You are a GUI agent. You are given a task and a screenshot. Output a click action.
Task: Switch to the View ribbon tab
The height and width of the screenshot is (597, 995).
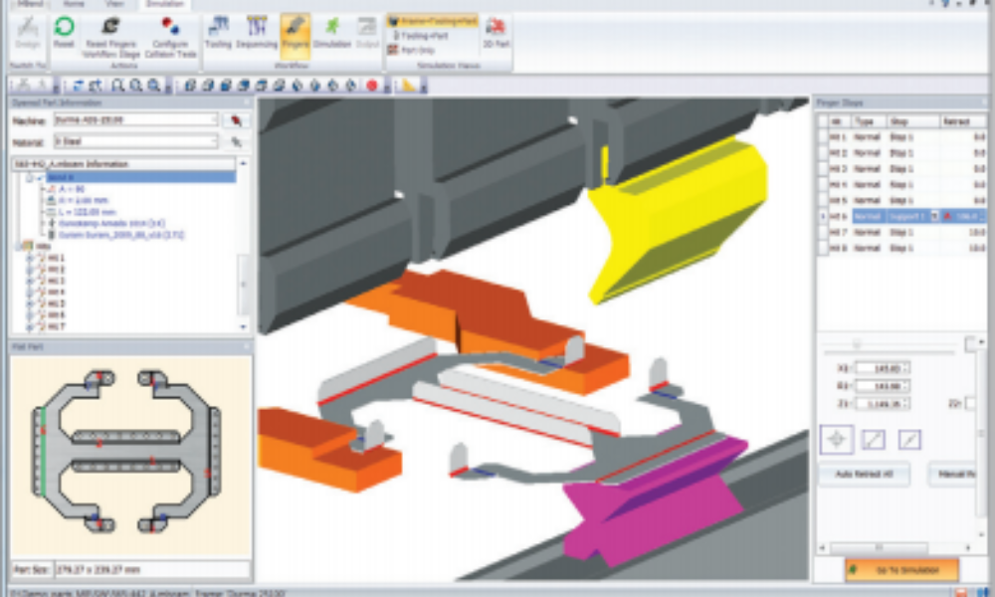click(x=115, y=4)
